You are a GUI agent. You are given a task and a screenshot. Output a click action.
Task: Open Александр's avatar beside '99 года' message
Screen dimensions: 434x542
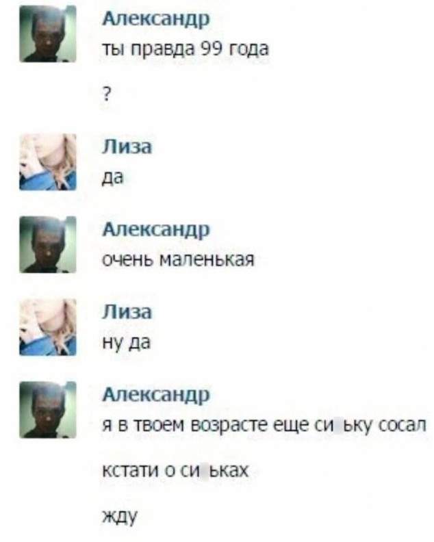(x=48, y=34)
